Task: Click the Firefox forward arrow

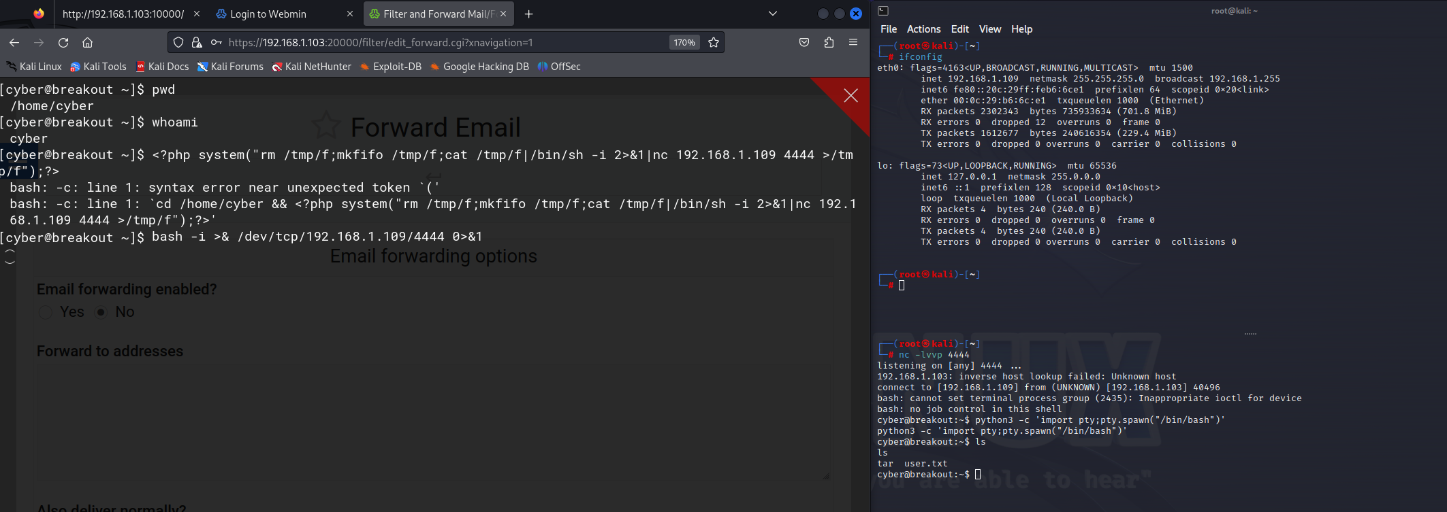Action: (39, 42)
